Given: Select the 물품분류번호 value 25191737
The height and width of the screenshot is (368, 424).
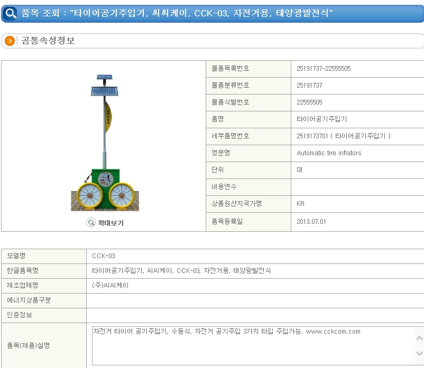Looking at the screenshot, I should [309, 86].
